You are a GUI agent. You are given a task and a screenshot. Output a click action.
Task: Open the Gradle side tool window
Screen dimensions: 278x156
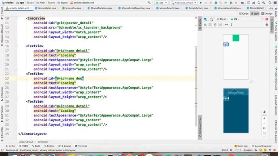[x=276, y=13]
